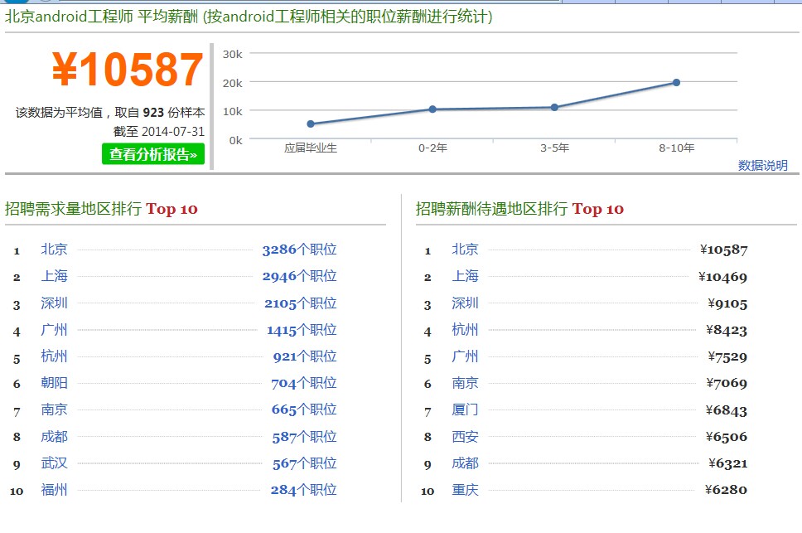The image size is (802, 533).
Task: Click the ¥7069 salary value
Action: tap(727, 383)
